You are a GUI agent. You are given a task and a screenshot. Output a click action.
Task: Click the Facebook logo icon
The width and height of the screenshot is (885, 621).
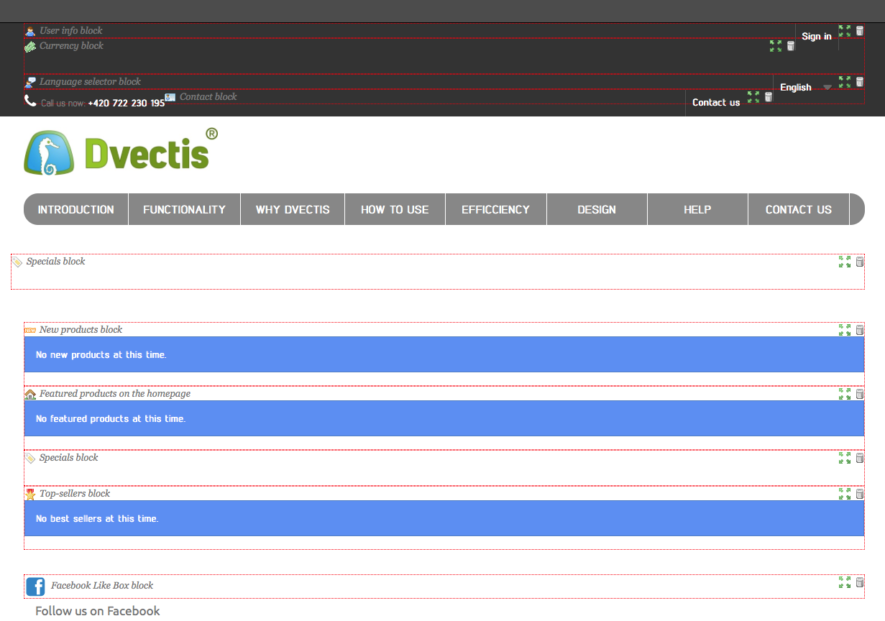pyautogui.click(x=35, y=586)
